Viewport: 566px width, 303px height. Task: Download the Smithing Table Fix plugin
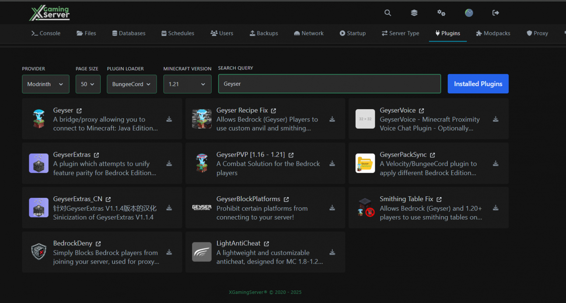496,208
